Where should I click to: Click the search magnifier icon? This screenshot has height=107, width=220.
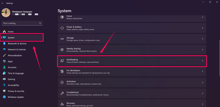pos(40,23)
